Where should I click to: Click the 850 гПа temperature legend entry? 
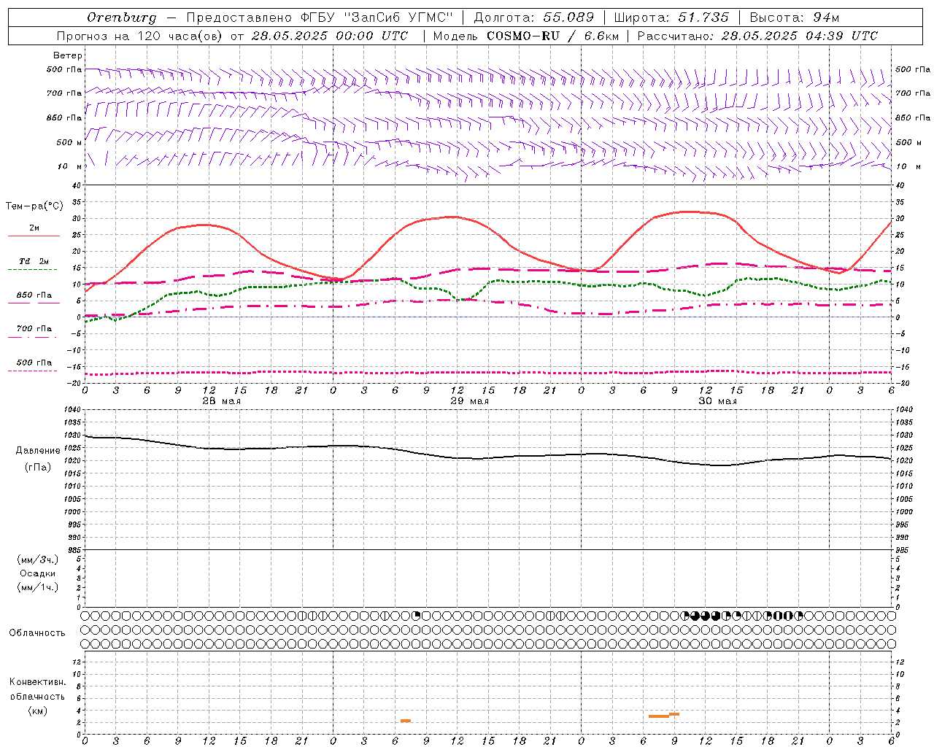click(34, 295)
